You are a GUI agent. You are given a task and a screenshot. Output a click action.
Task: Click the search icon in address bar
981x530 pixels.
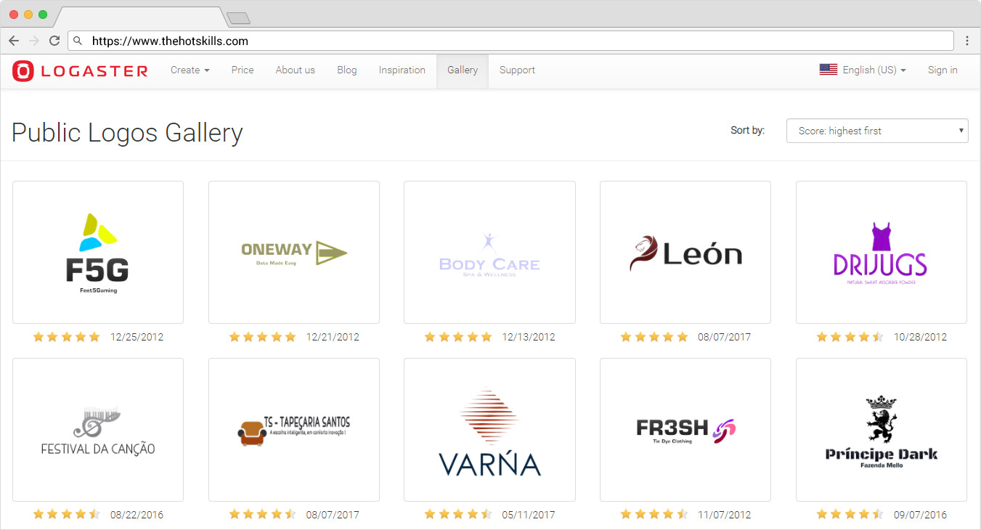click(78, 41)
